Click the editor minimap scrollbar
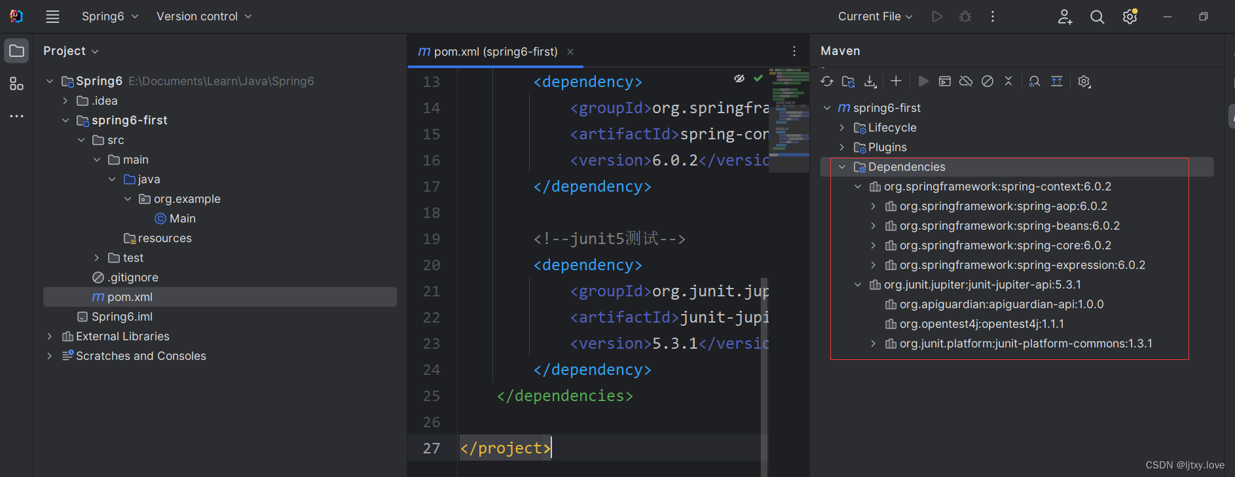This screenshot has width=1235, height=477. 789,120
